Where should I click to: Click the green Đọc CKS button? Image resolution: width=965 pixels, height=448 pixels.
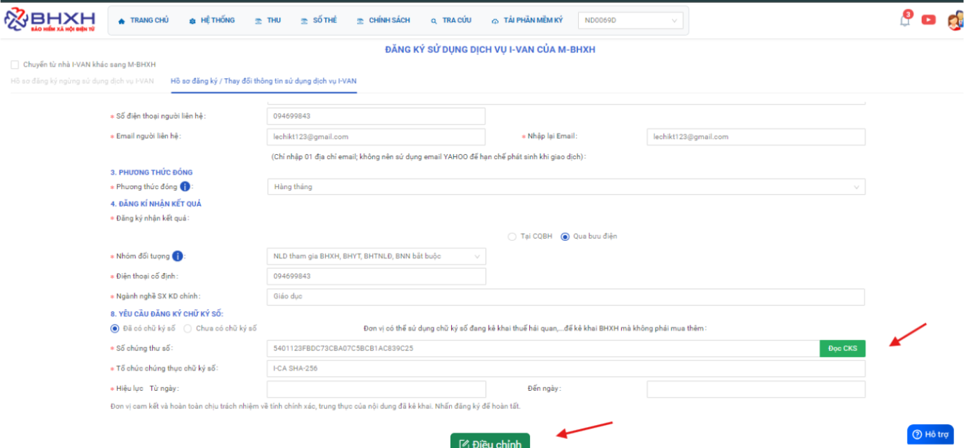842,348
